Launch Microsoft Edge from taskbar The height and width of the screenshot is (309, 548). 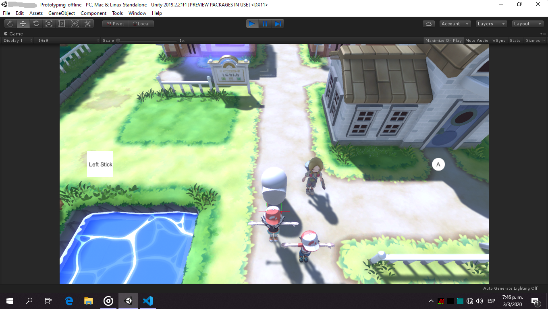[x=69, y=301]
